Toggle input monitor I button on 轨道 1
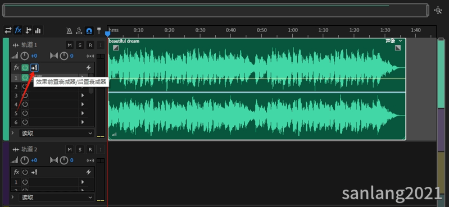Screen dimensions: 449x207 [x=100, y=45]
